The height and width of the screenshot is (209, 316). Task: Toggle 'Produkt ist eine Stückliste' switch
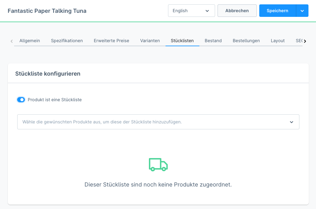pos(21,100)
